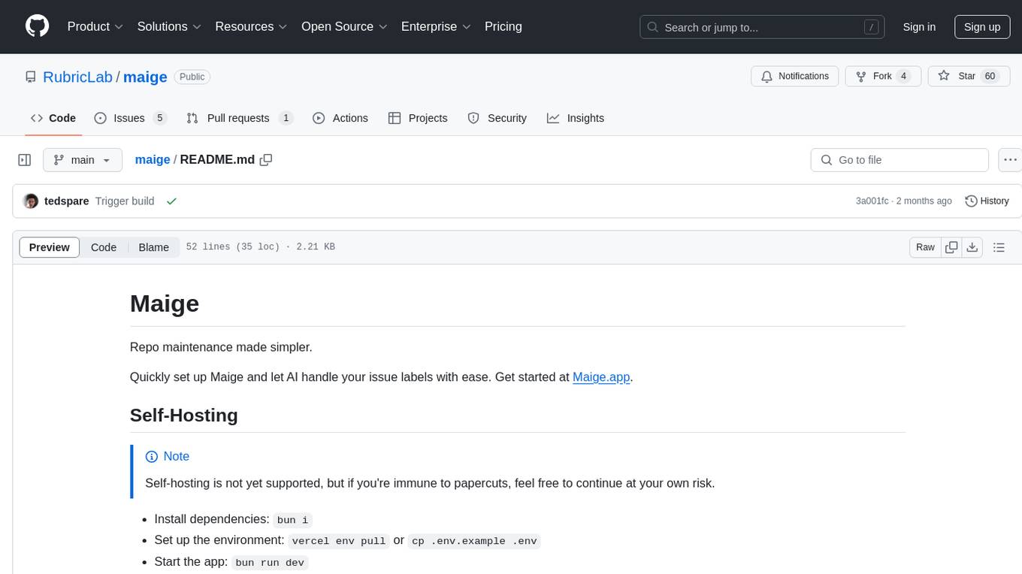Open the Raw file view

(x=925, y=247)
